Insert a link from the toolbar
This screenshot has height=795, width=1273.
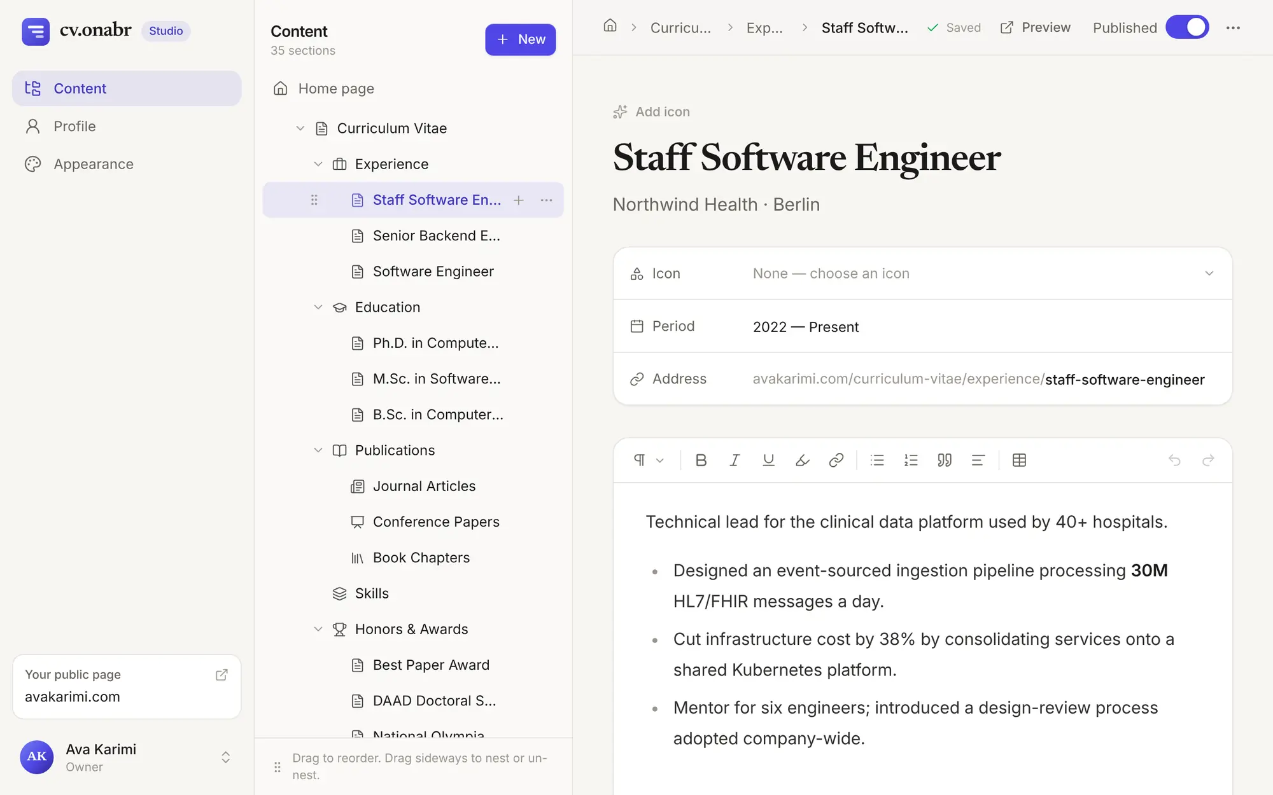point(836,460)
